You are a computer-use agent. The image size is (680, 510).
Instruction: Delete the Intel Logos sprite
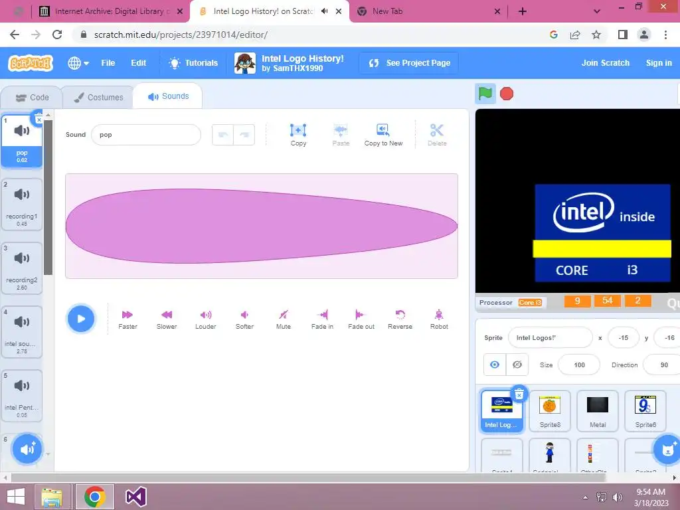point(519,394)
